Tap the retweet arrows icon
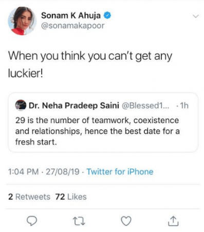The height and width of the screenshot is (232, 204). pos(79,221)
